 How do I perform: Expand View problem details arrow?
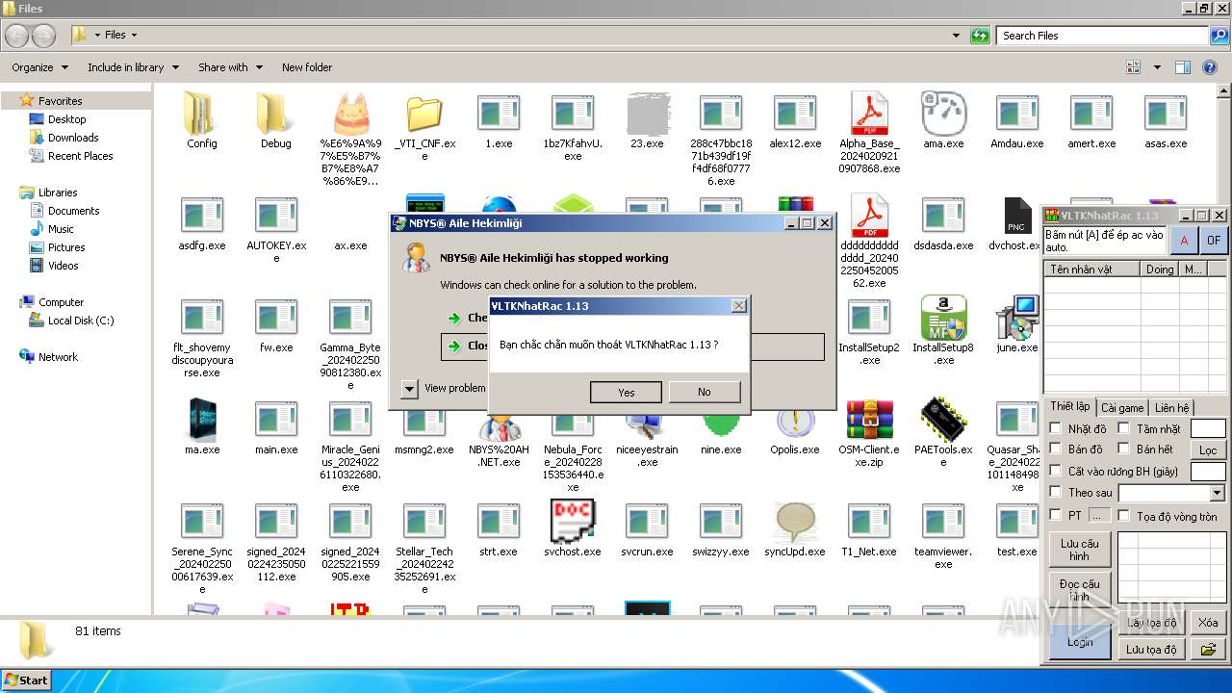409,388
